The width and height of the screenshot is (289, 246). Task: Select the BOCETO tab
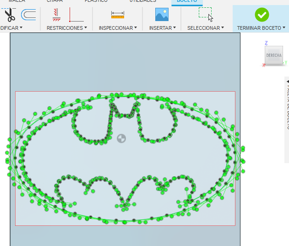pyautogui.click(x=187, y=1)
